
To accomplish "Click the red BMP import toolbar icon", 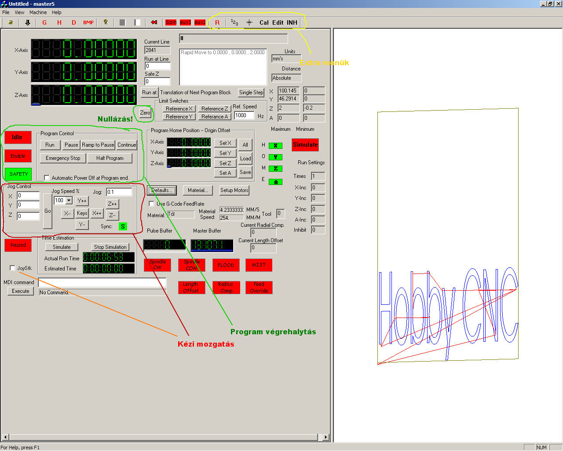I will 88,22.
